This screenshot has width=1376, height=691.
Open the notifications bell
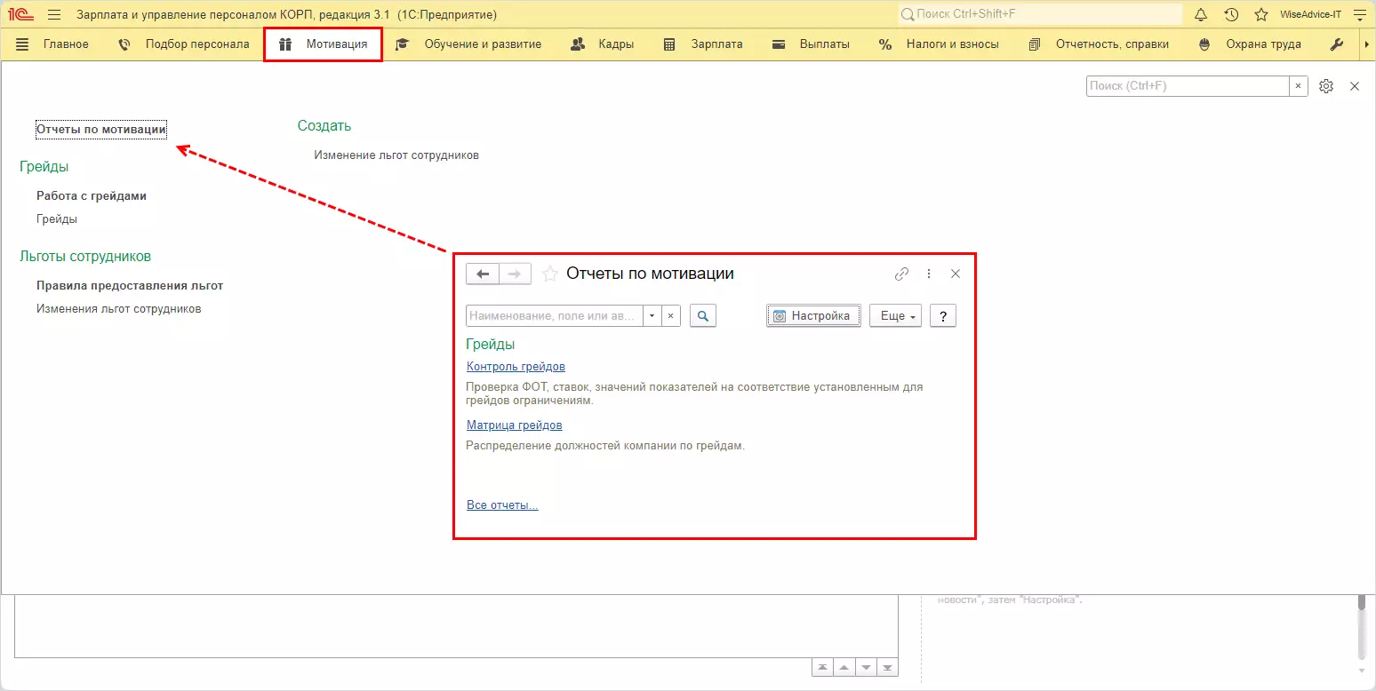click(x=1201, y=14)
